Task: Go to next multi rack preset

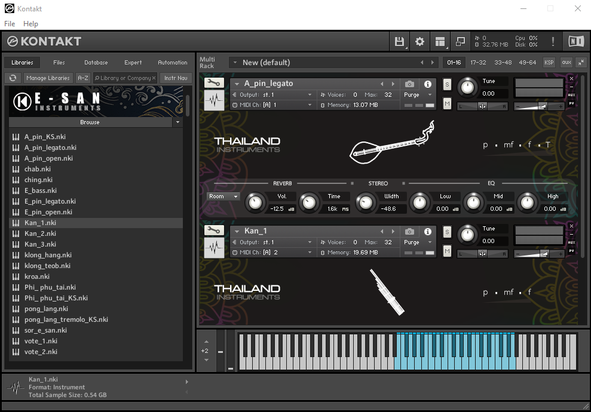Action: pos(432,63)
